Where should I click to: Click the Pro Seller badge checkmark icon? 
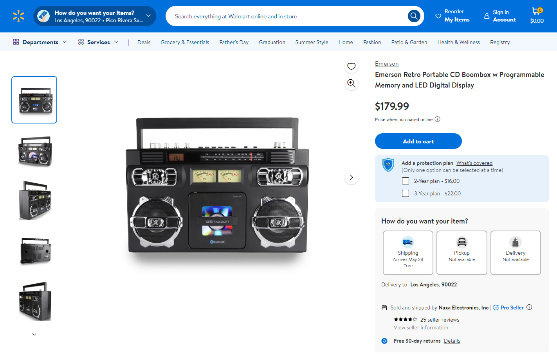[x=496, y=308]
